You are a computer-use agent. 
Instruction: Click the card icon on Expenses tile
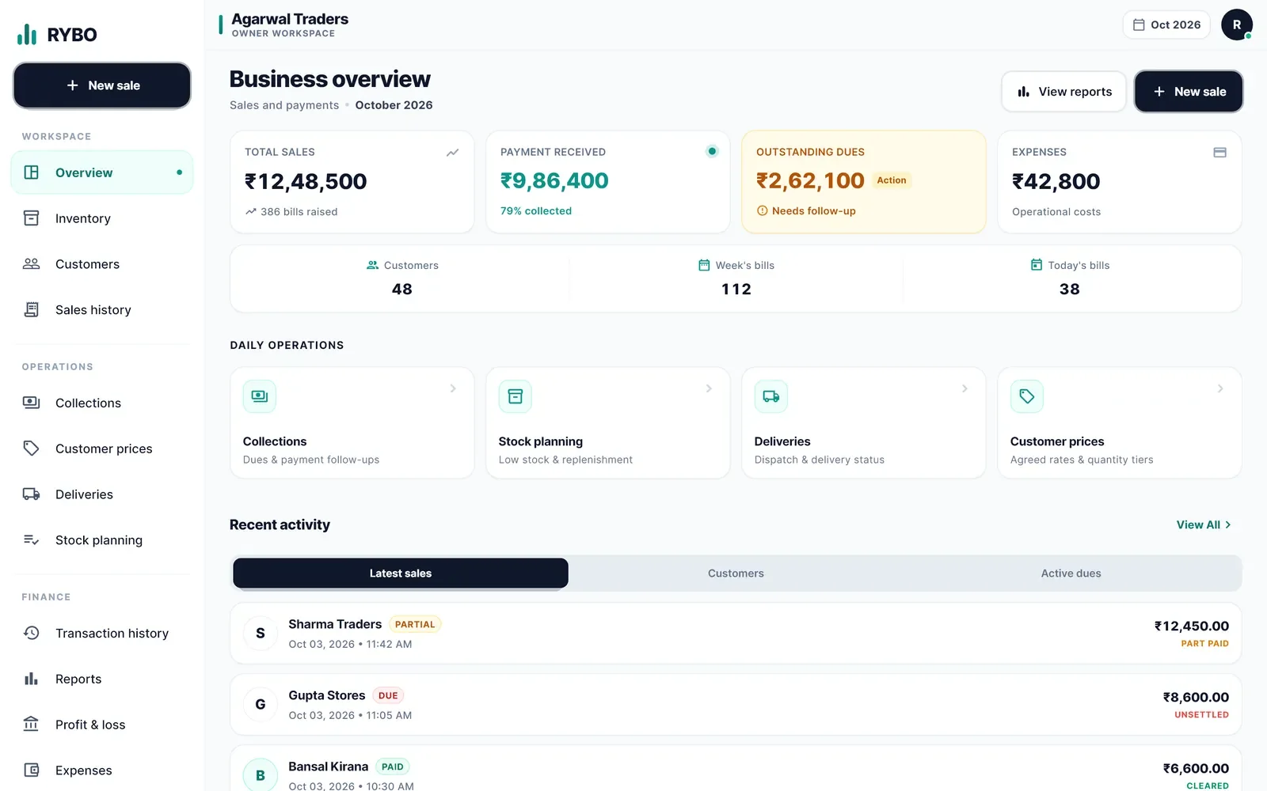pyautogui.click(x=1219, y=153)
